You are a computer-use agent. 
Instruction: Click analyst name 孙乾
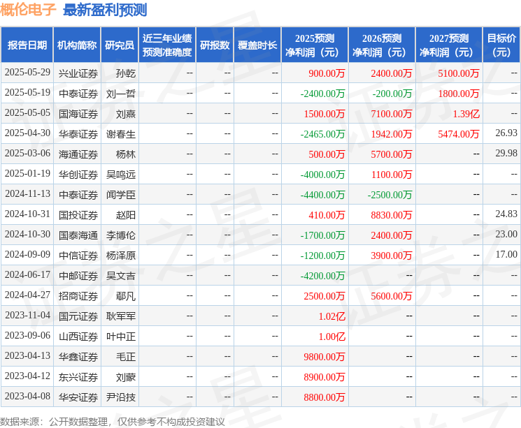[x=126, y=73]
